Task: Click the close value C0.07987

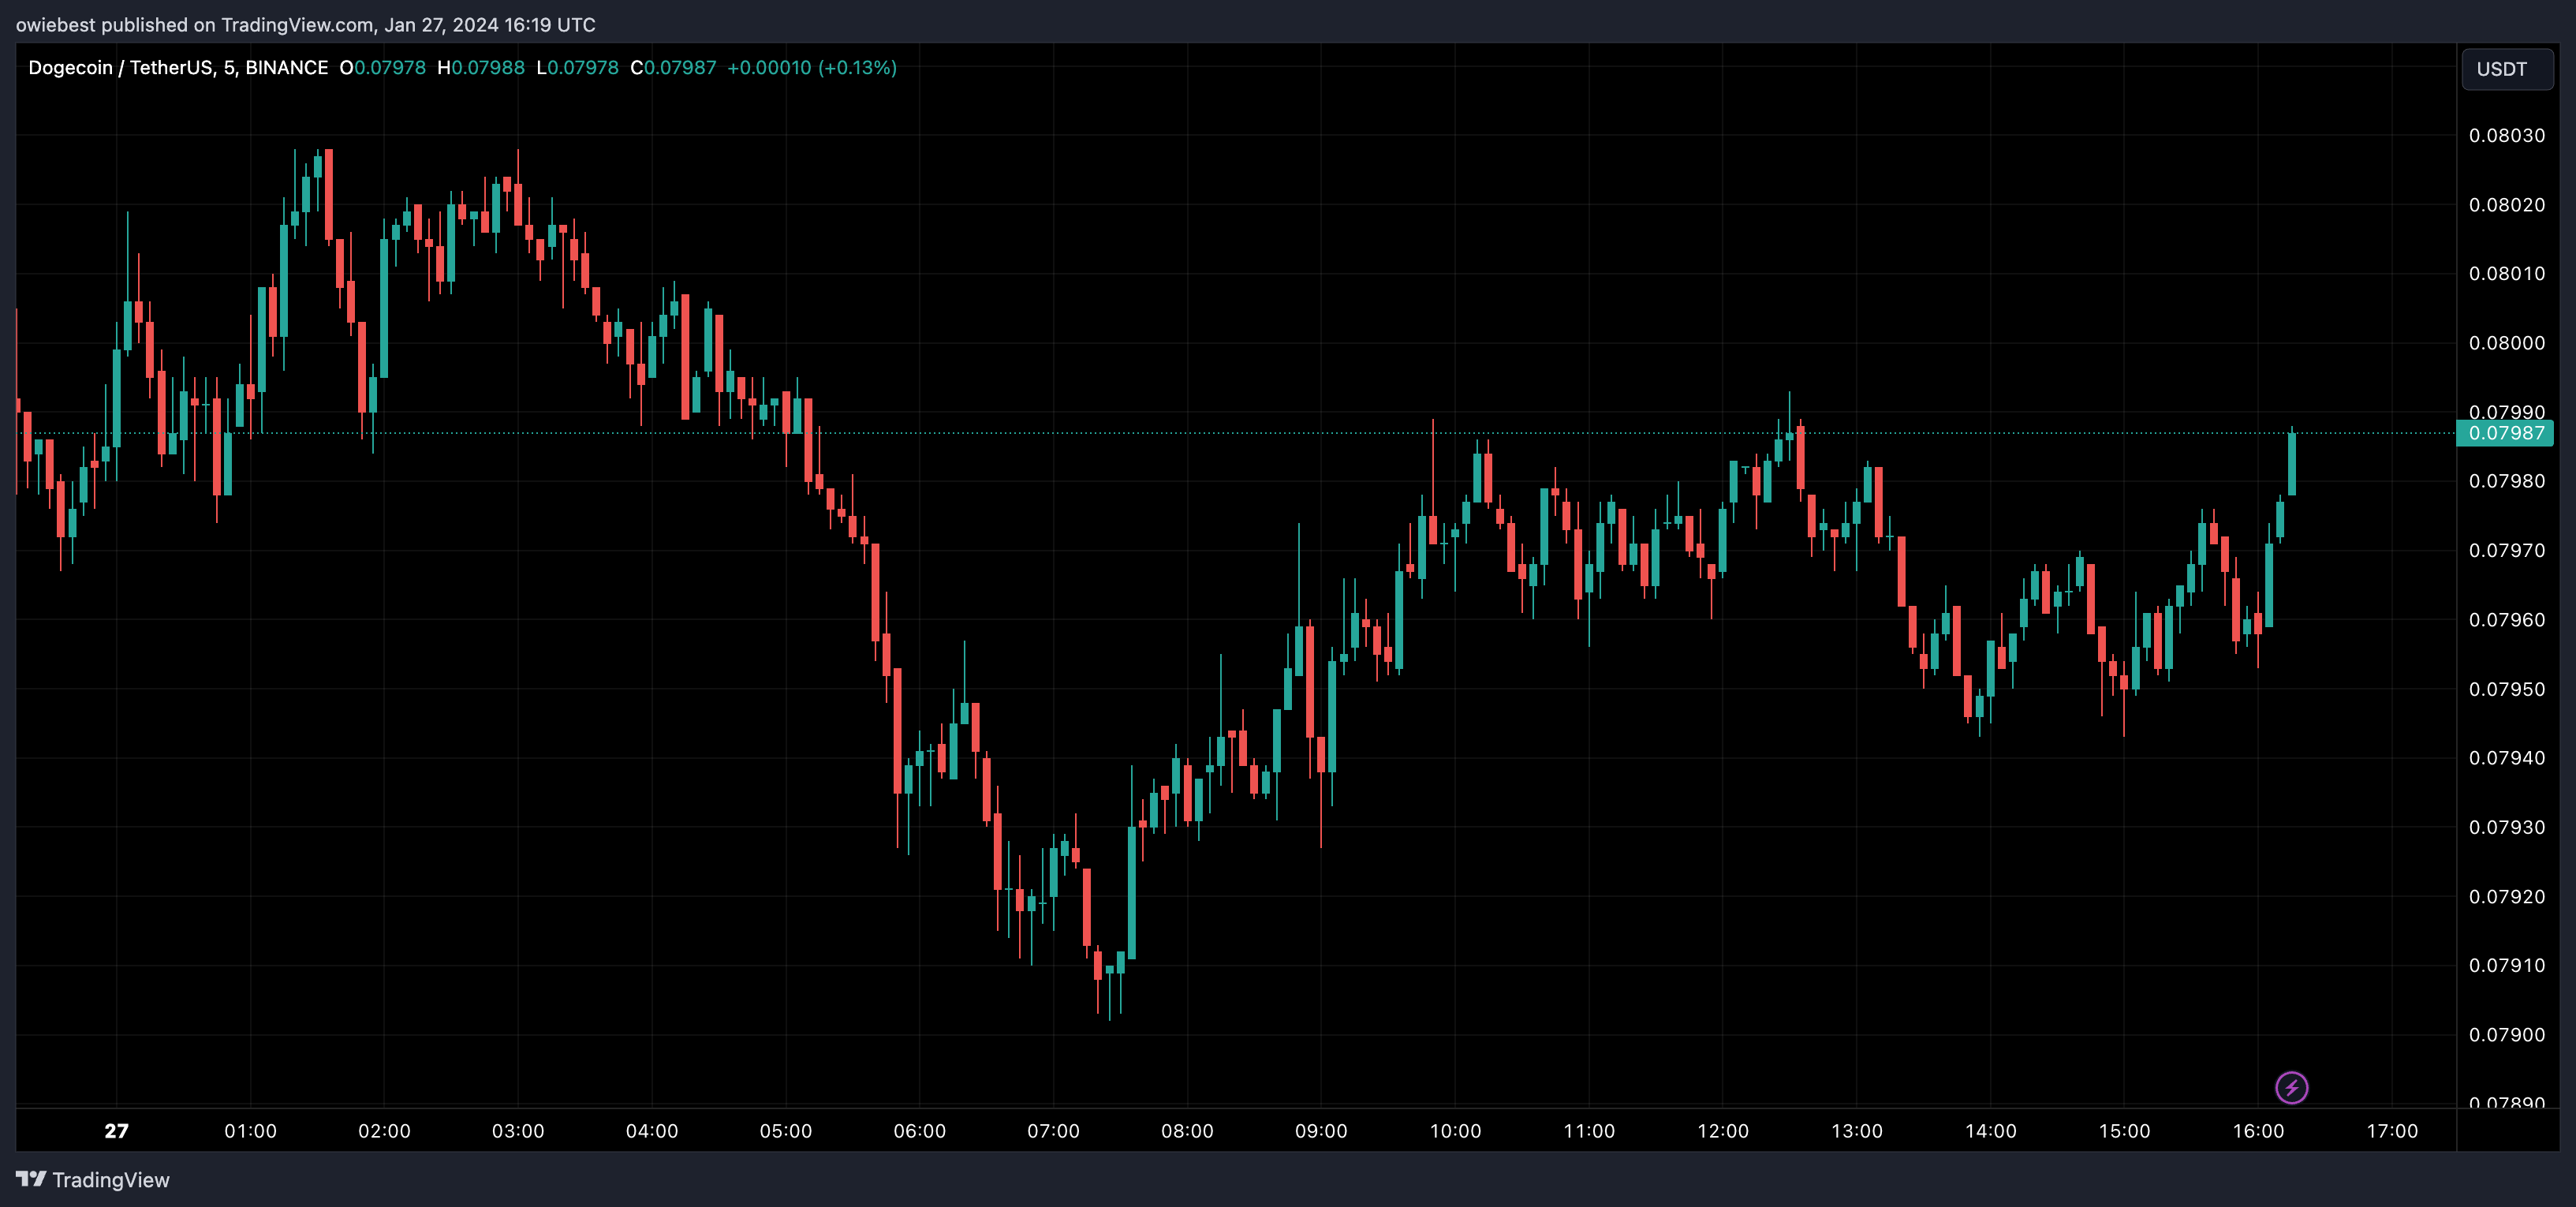Action: point(673,68)
